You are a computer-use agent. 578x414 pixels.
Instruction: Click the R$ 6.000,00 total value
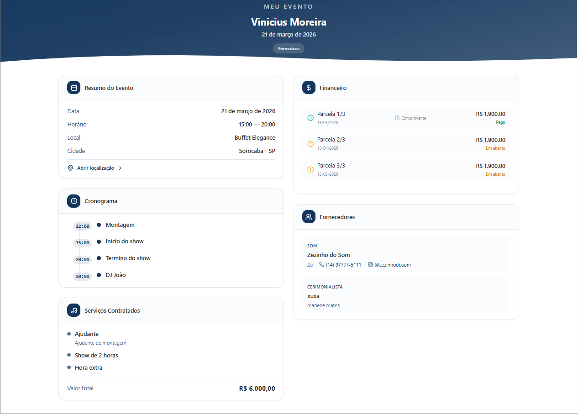(x=257, y=388)
